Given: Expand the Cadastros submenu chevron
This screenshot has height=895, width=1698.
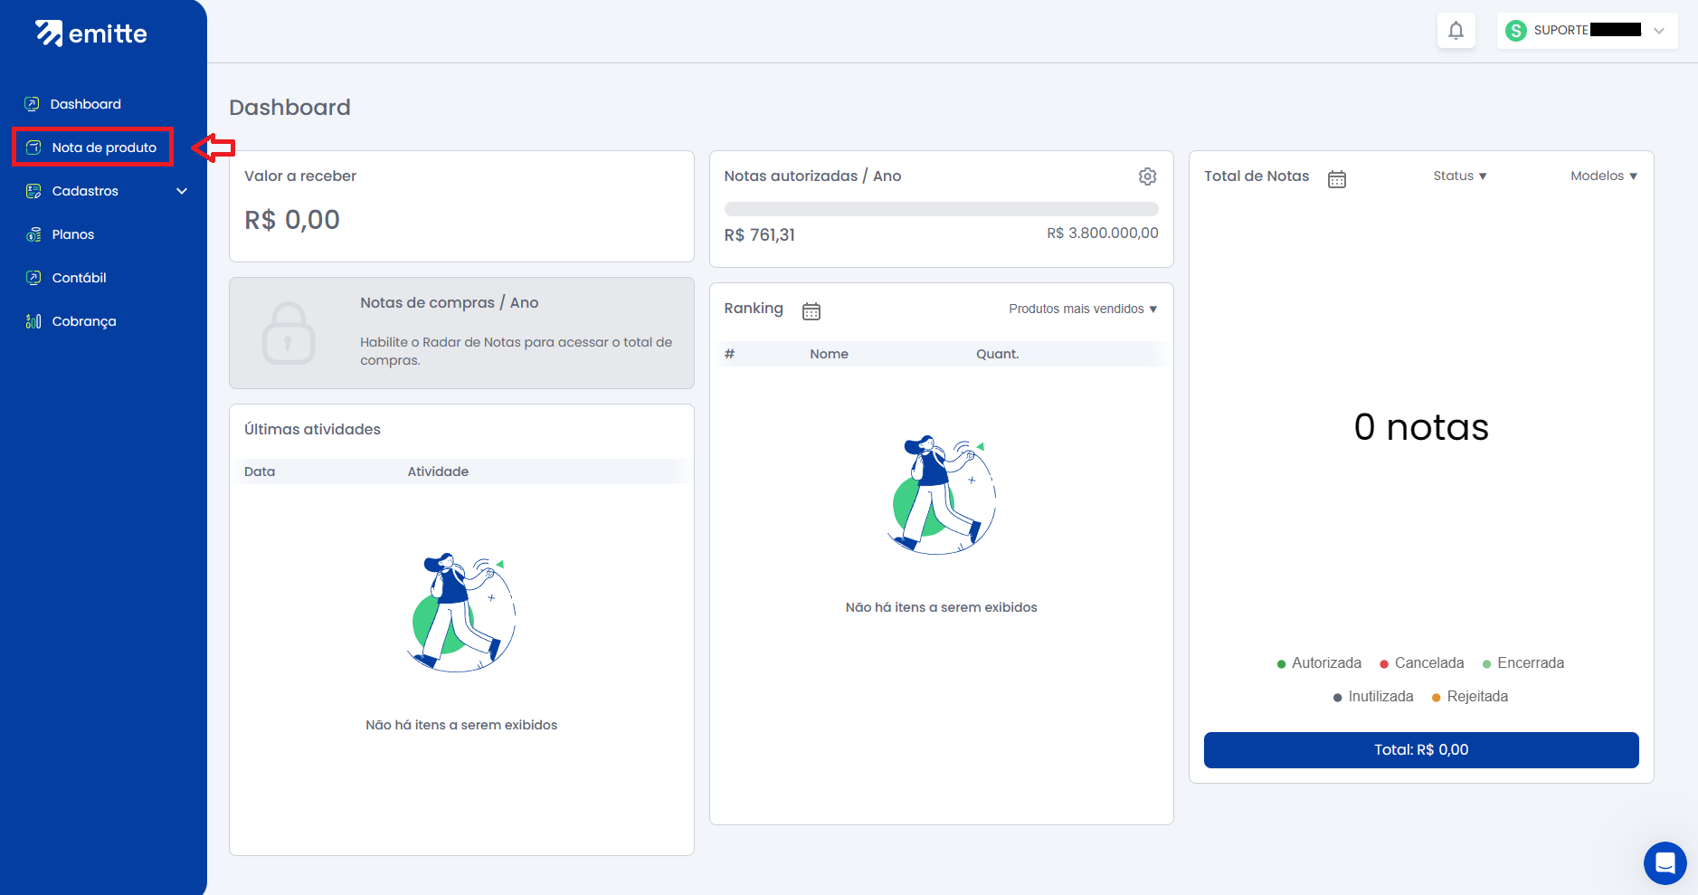Looking at the screenshot, I should click(182, 191).
